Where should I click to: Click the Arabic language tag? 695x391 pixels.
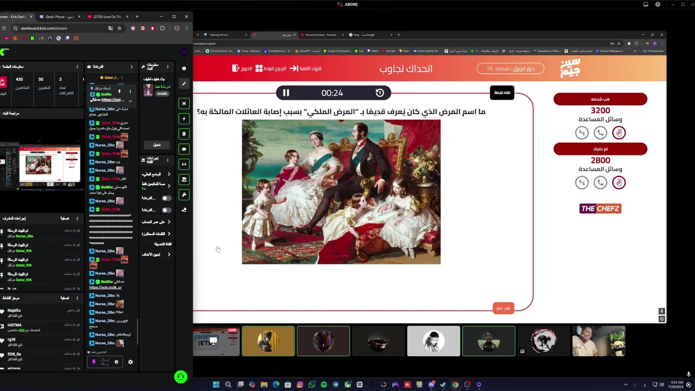pos(162,93)
